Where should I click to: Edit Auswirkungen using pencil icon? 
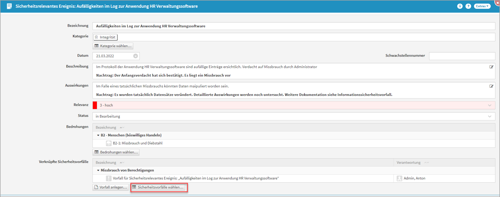click(491, 86)
